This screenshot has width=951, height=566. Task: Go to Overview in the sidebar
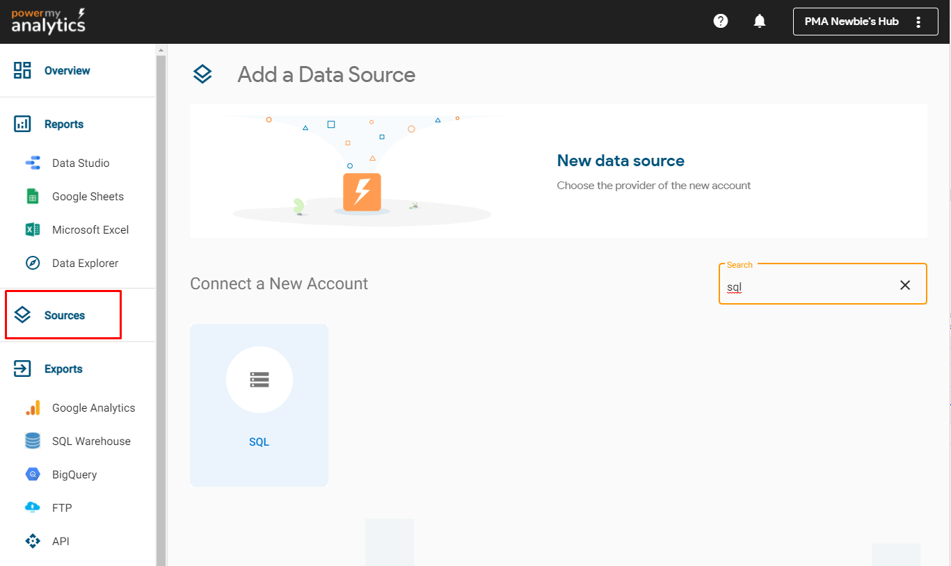[x=67, y=71]
